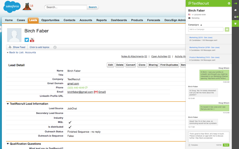Click the gmail.com email domain link

(x=73, y=83)
